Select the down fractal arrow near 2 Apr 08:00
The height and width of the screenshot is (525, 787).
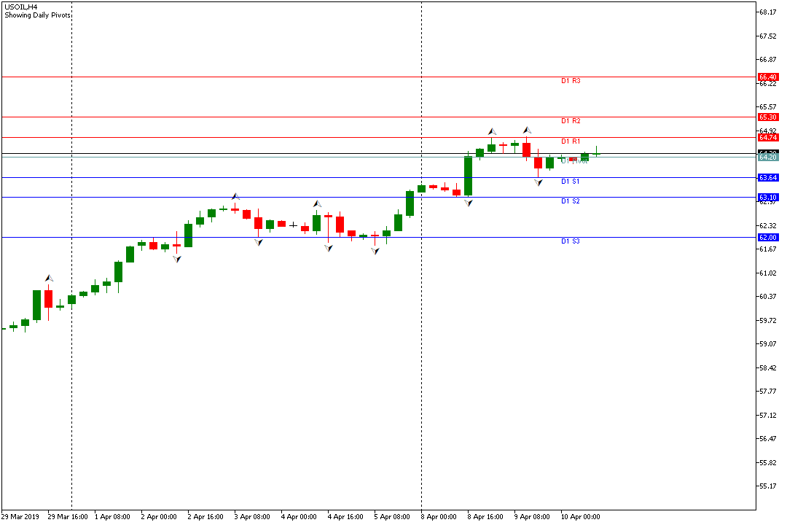[x=176, y=258]
